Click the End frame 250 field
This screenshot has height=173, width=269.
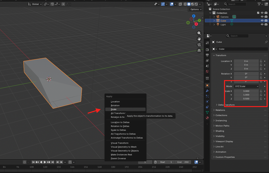click(x=183, y=162)
